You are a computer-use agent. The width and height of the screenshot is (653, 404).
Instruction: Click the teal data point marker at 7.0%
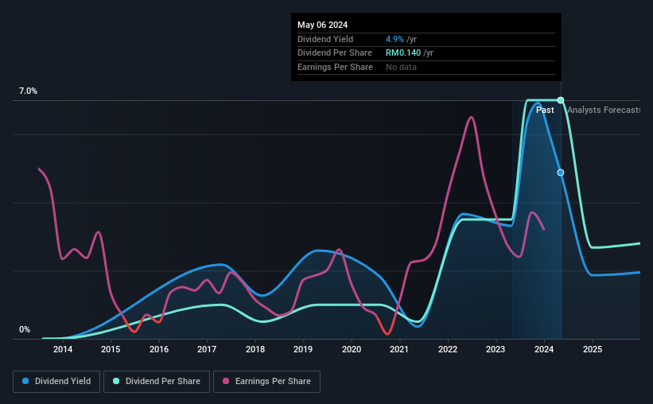561,100
